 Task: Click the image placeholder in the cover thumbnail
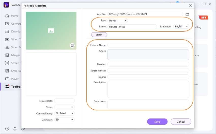51,31
